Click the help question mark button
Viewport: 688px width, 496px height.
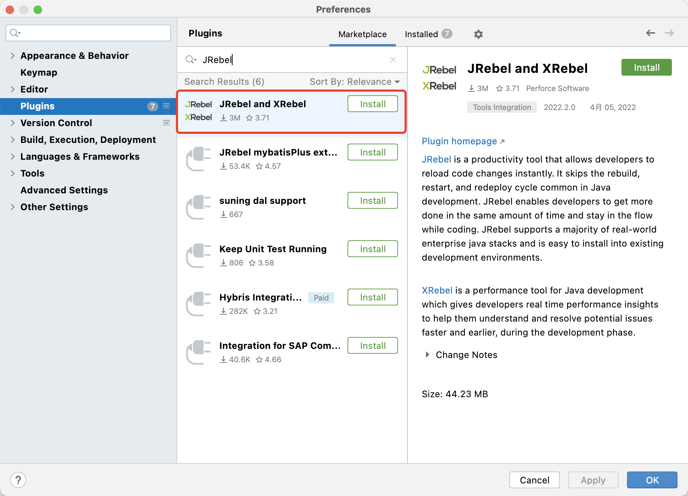coord(18,480)
